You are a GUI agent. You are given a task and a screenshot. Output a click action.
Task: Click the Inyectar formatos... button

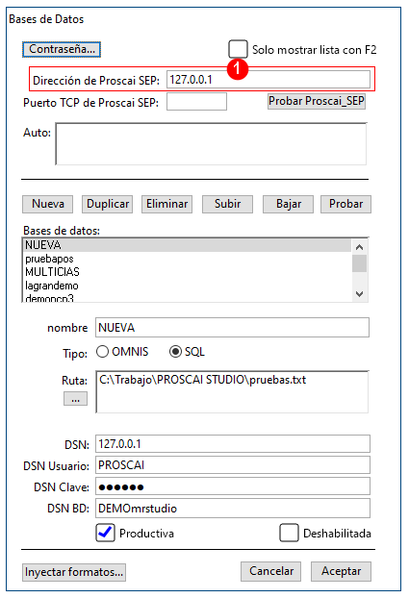pos(74,572)
